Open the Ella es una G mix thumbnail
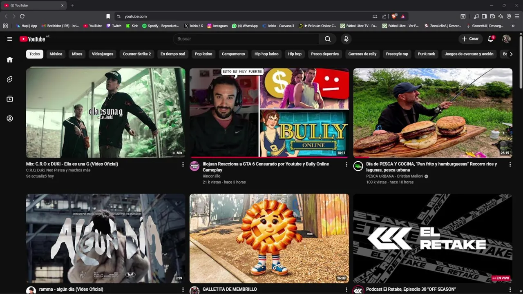The image size is (523, 294). tap(105, 113)
